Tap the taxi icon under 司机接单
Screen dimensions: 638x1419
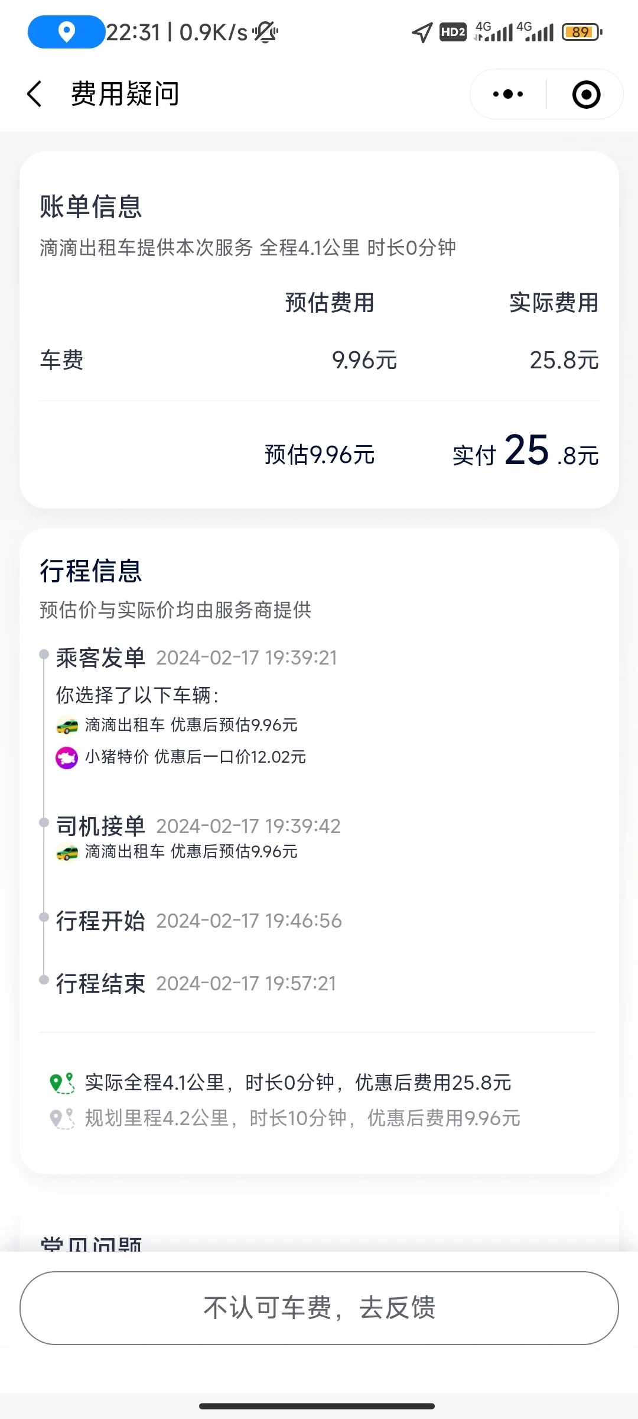[x=67, y=852]
